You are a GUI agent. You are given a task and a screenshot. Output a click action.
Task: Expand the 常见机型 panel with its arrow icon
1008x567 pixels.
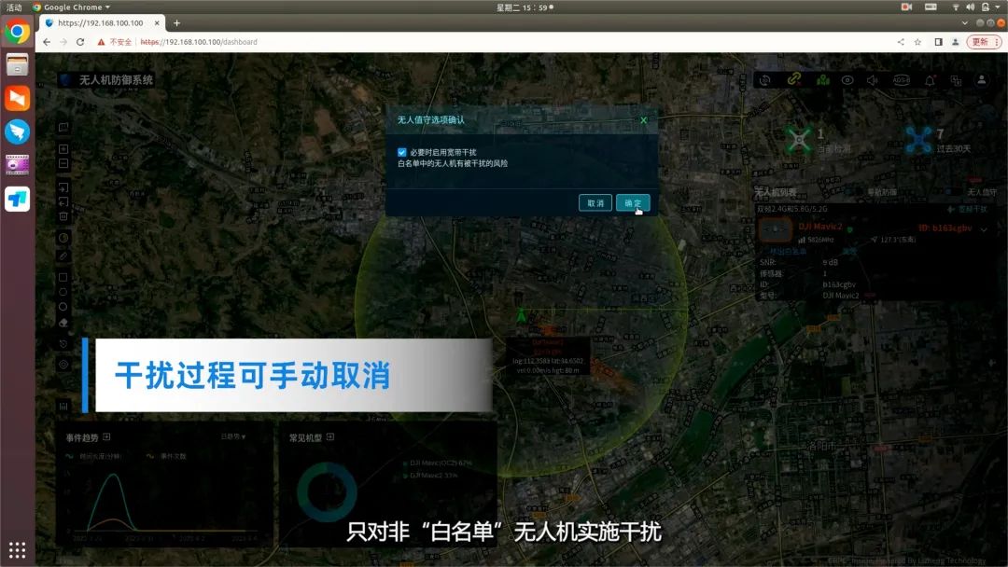tap(329, 436)
